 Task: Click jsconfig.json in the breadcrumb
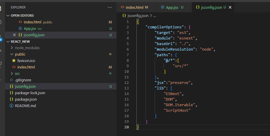[138, 16]
